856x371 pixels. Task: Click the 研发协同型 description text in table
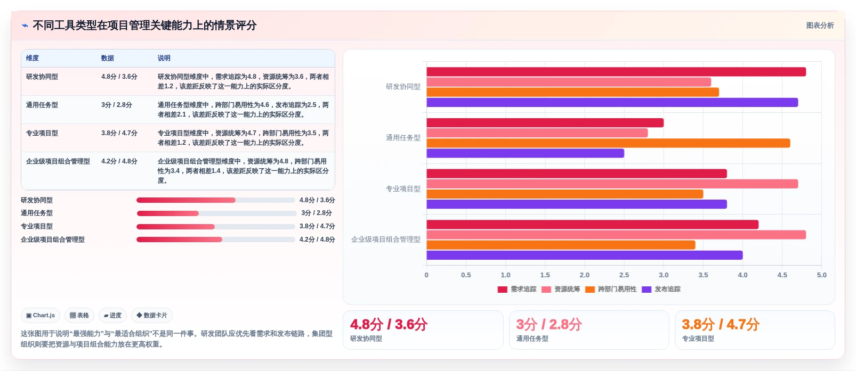tap(243, 81)
